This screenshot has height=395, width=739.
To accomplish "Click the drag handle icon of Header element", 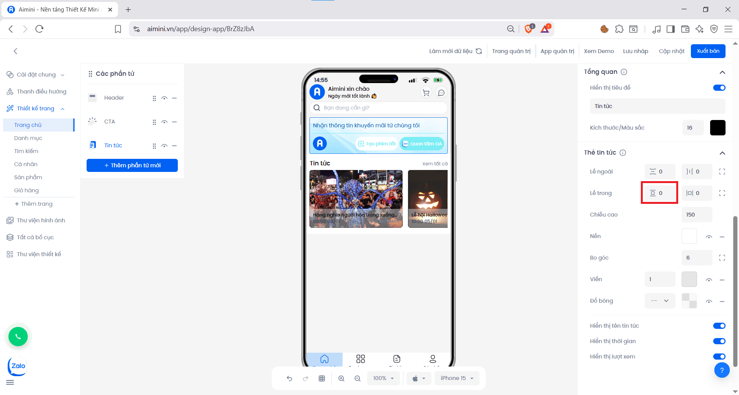I will click(154, 98).
